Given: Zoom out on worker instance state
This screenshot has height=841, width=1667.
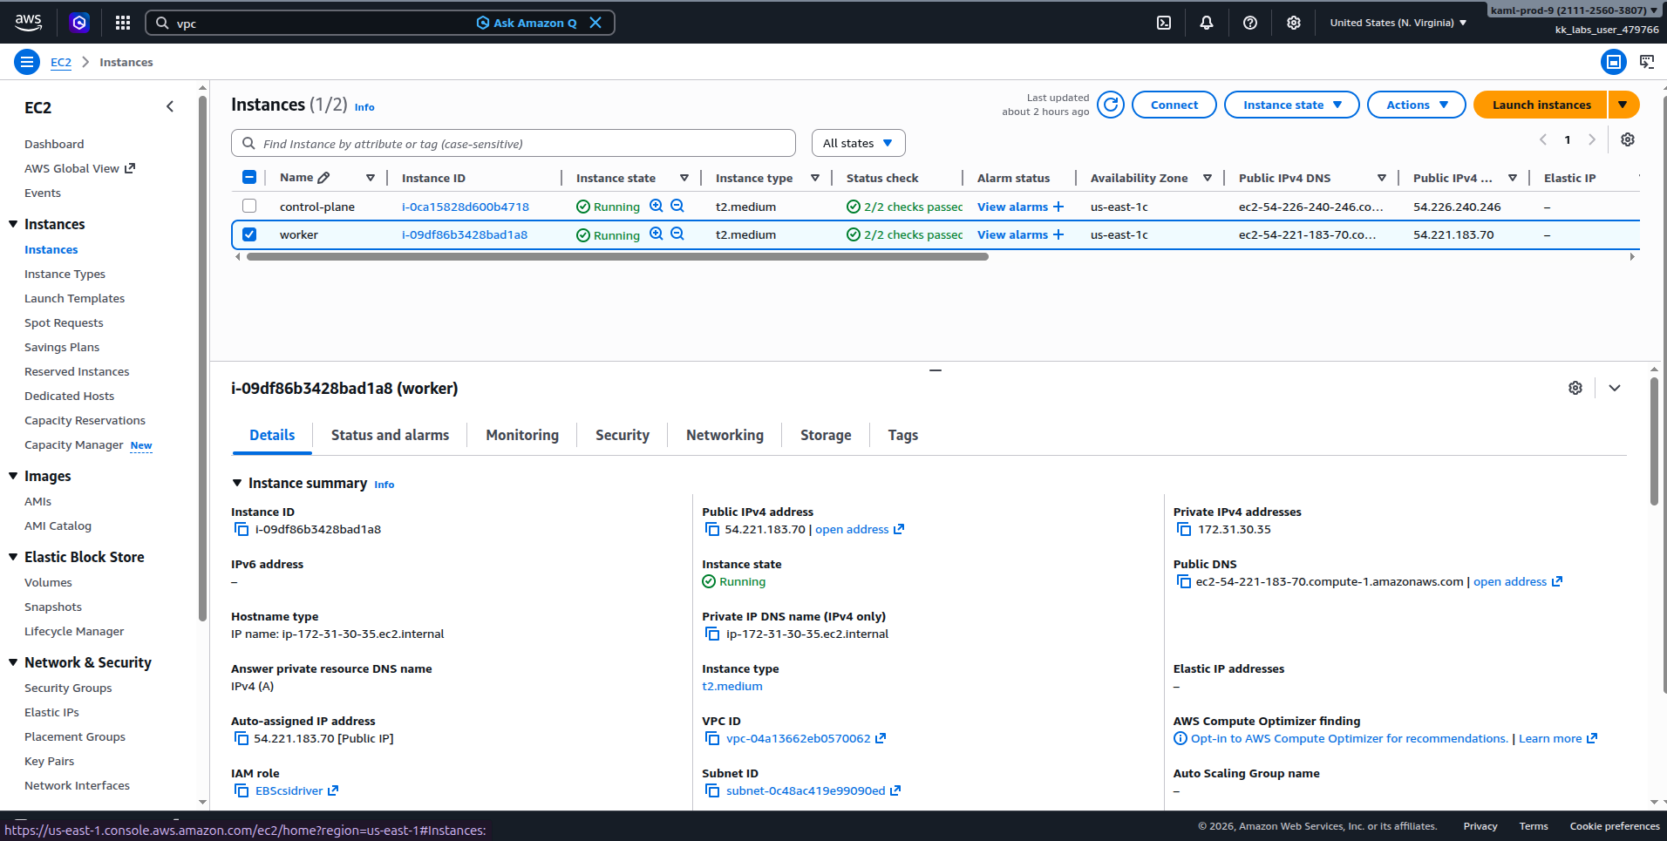Looking at the screenshot, I should (677, 234).
